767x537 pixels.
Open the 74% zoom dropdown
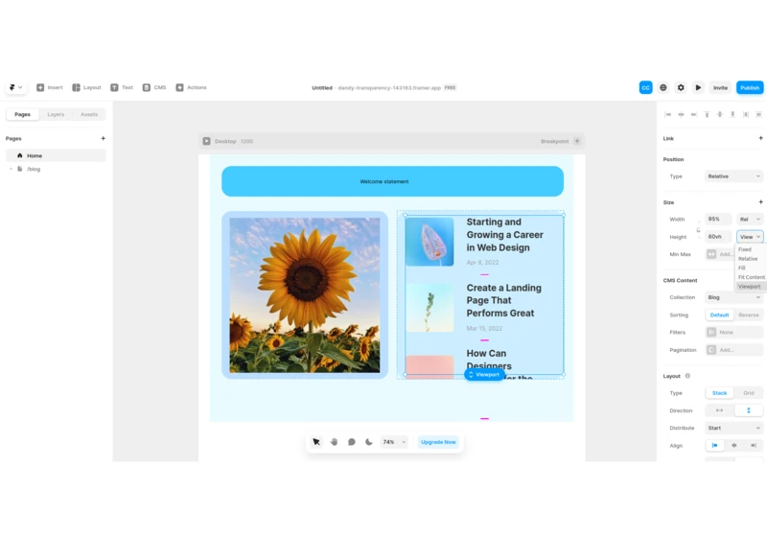click(x=394, y=442)
